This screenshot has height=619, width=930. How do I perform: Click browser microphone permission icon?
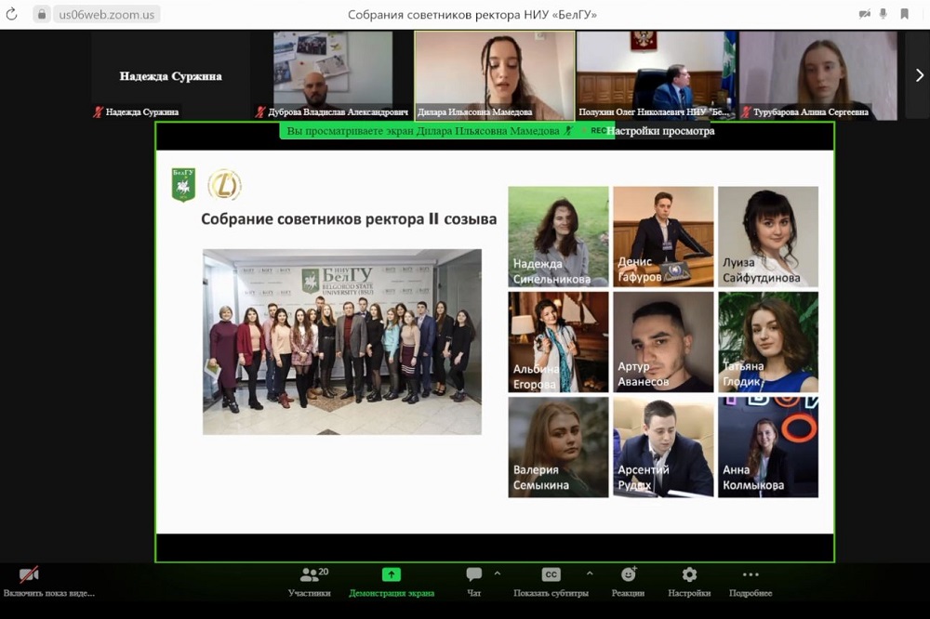pos(883,14)
